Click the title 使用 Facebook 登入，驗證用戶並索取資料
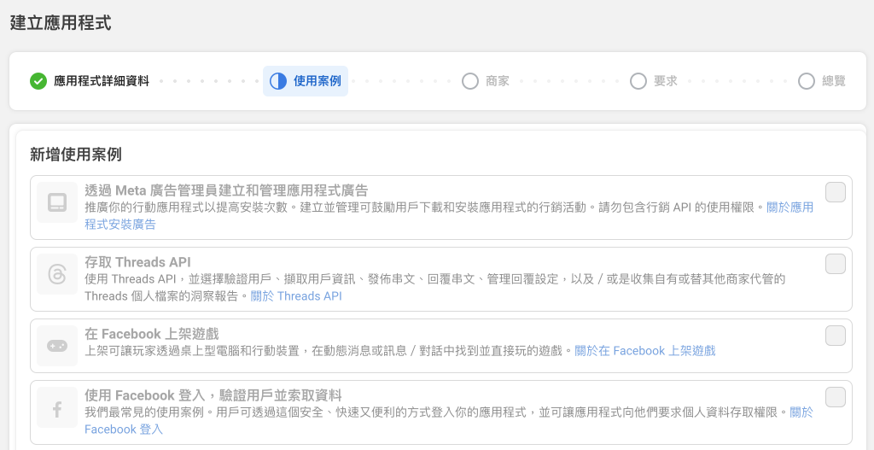Screen dimensions: 874x450 tap(213, 395)
